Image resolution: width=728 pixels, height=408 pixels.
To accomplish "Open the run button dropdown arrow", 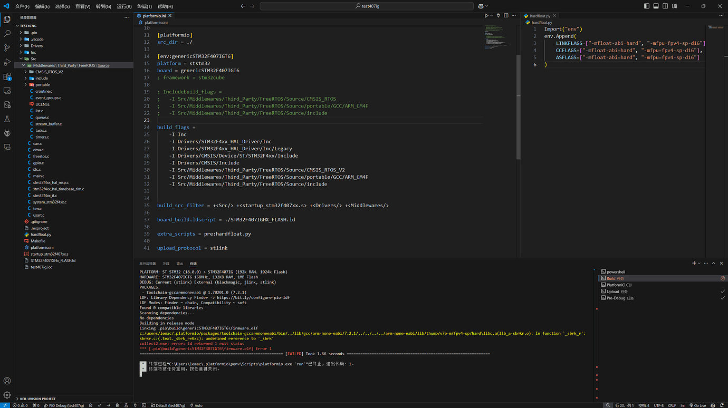I will coord(492,16).
